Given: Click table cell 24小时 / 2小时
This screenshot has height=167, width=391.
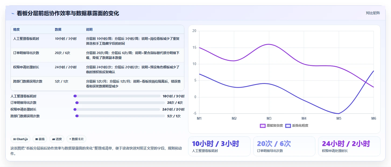Looking at the screenshot, I should click(66, 67).
